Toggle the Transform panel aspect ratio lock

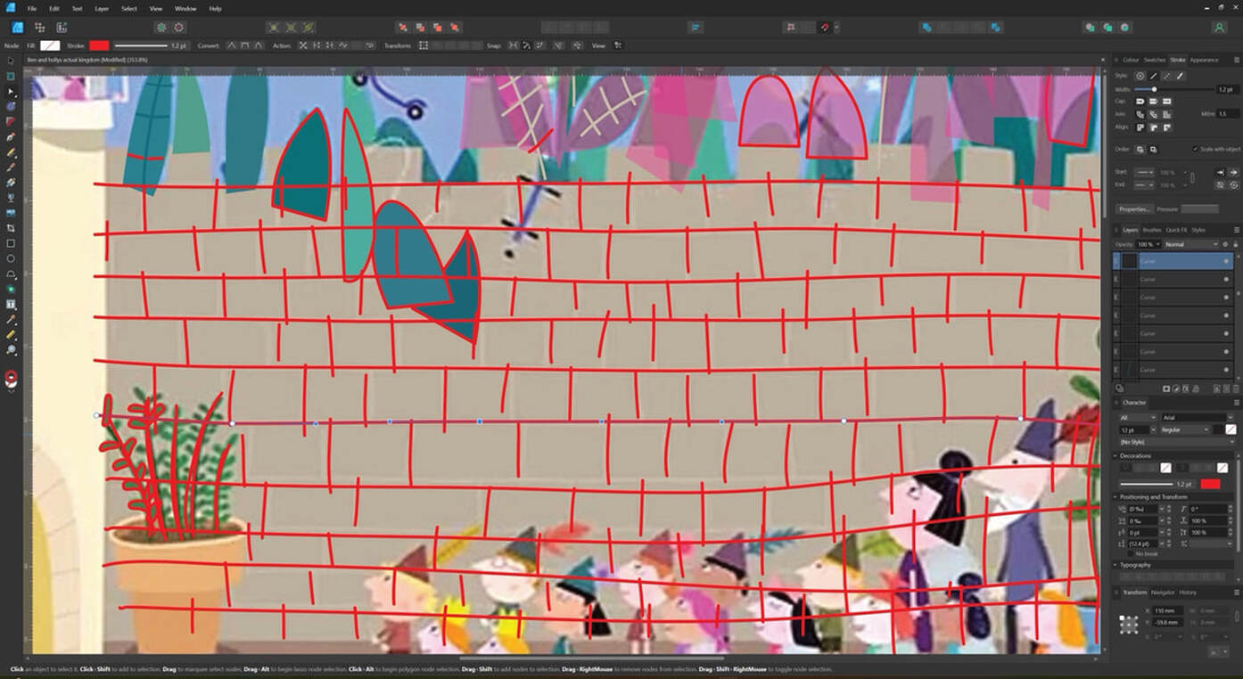tap(1237, 616)
